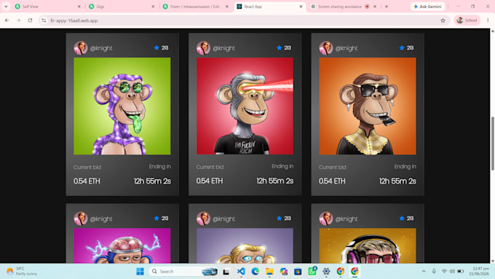Click the star icon on the gold headphones ape card
This screenshot has height=279, width=495.
tap(402, 219)
